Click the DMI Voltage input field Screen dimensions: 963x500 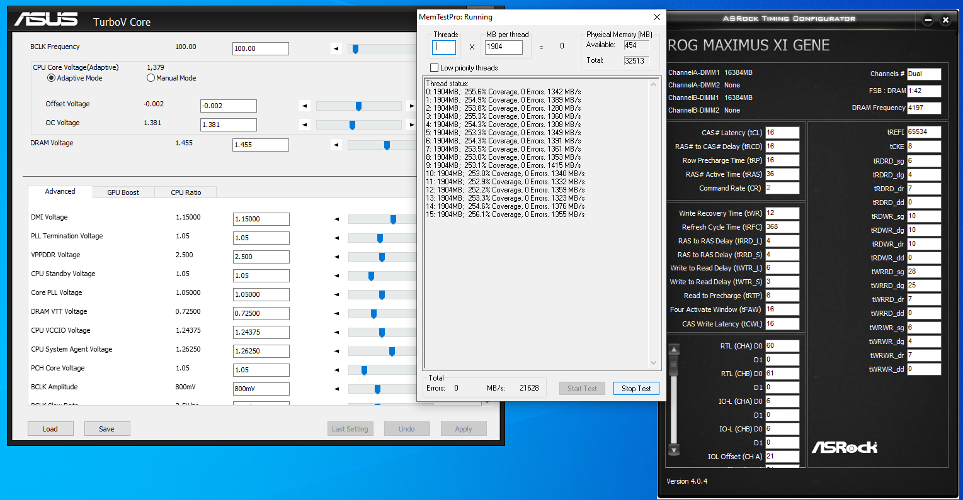(261, 219)
